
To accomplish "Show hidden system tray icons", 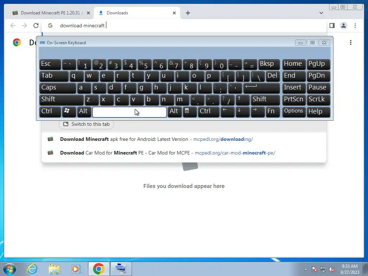I will (x=305, y=269).
